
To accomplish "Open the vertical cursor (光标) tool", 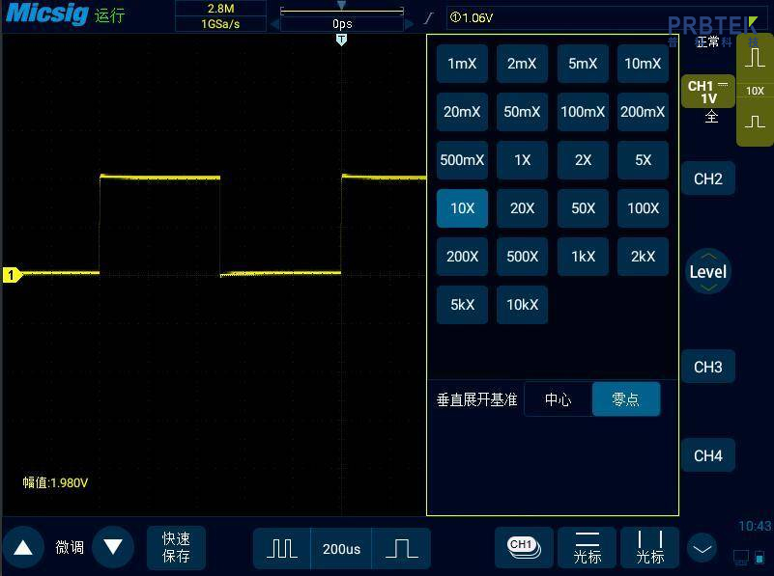I will click(649, 547).
